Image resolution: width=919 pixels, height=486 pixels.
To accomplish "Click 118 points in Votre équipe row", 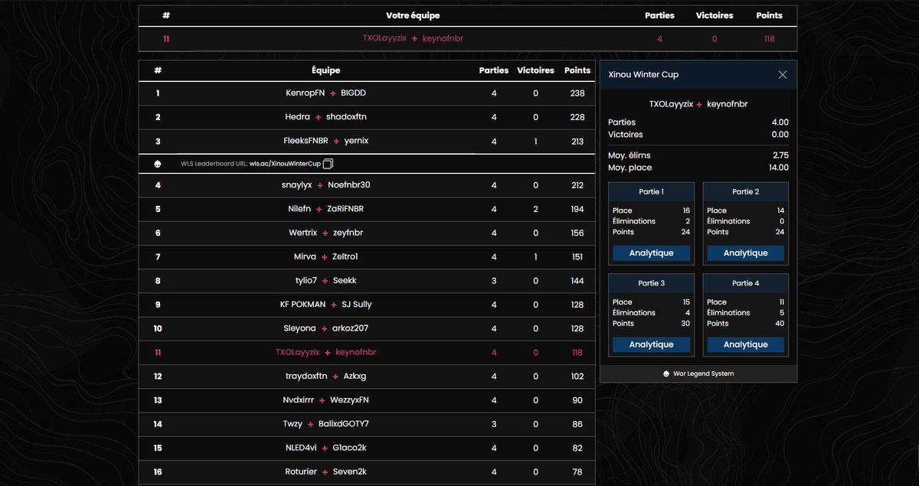I will point(769,38).
